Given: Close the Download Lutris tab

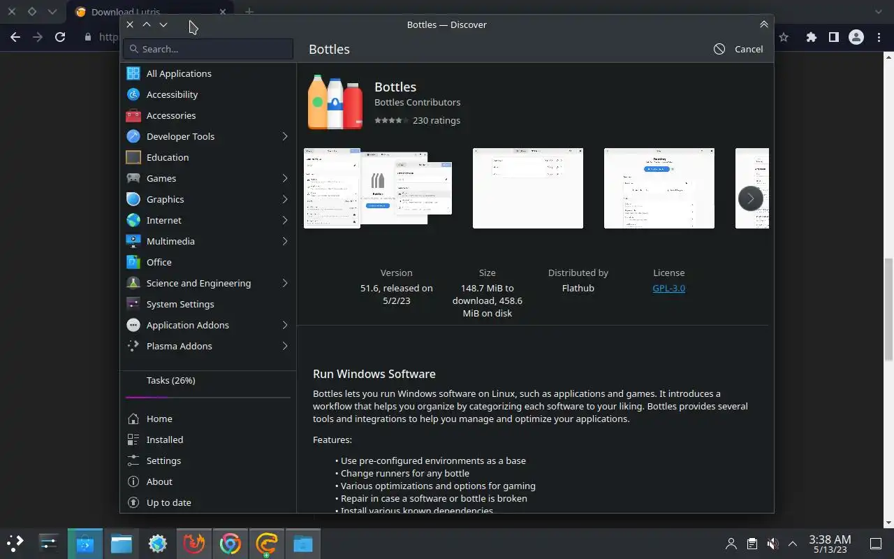Looking at the screenshot, I should (x=222, y=12).
